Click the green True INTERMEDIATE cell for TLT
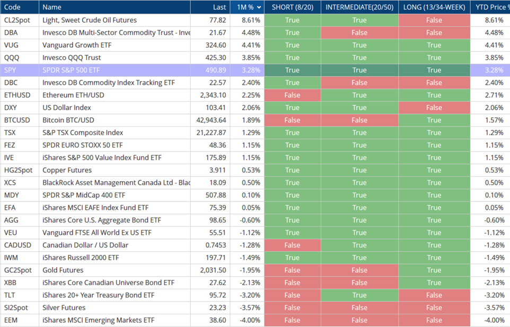Image resolution: width=510 pixels, height=327 pixels. point(359,295)
